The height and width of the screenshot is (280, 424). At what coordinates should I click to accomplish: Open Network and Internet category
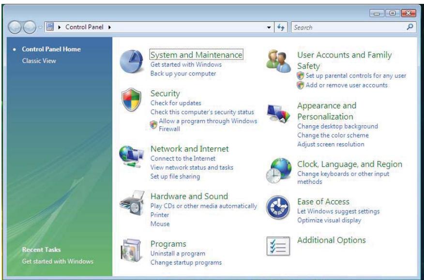(x=190, y=148)
